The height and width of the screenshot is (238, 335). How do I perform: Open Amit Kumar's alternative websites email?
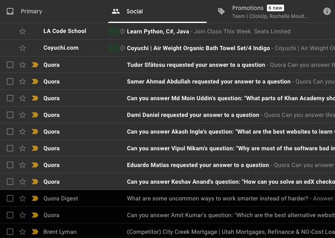point(167,215)
